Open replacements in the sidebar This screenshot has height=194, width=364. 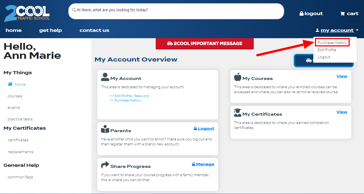[20, 152]
